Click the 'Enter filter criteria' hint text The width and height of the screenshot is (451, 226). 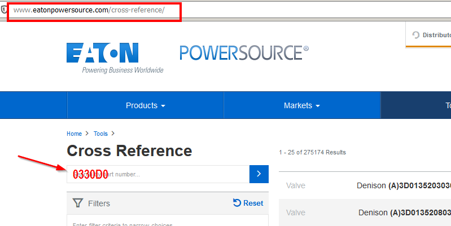point(122,224)
